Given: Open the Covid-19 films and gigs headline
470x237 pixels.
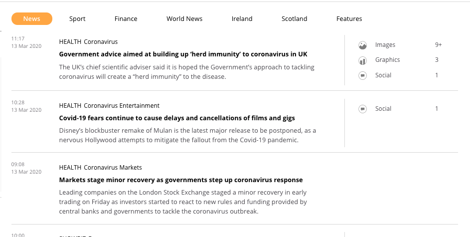Looking at the screenshot, I should (x=177, y=118).
